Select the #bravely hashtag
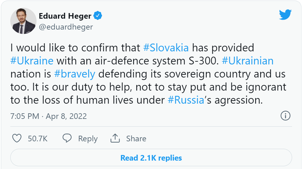303x169 pixels. click(74, 74)
